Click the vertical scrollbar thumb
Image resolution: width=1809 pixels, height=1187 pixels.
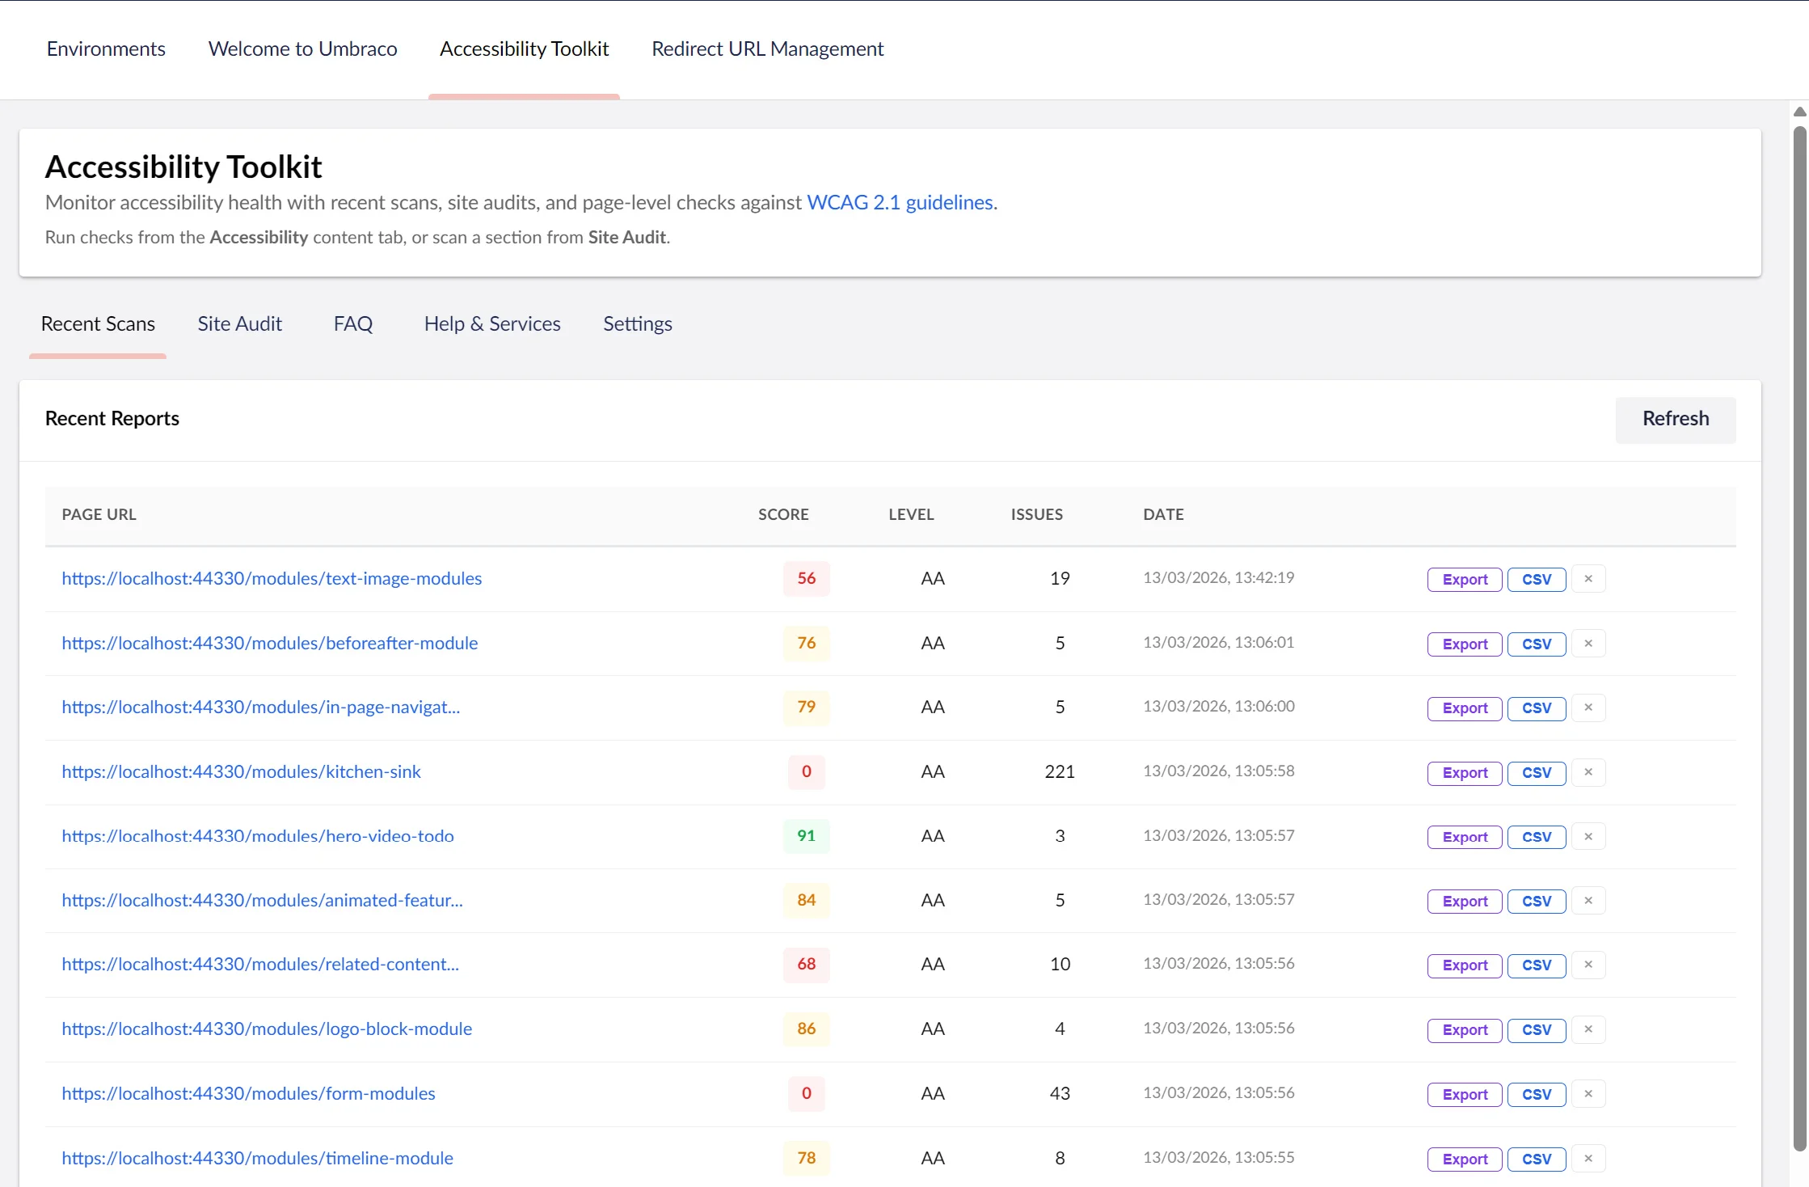(x=1799, y=639)
